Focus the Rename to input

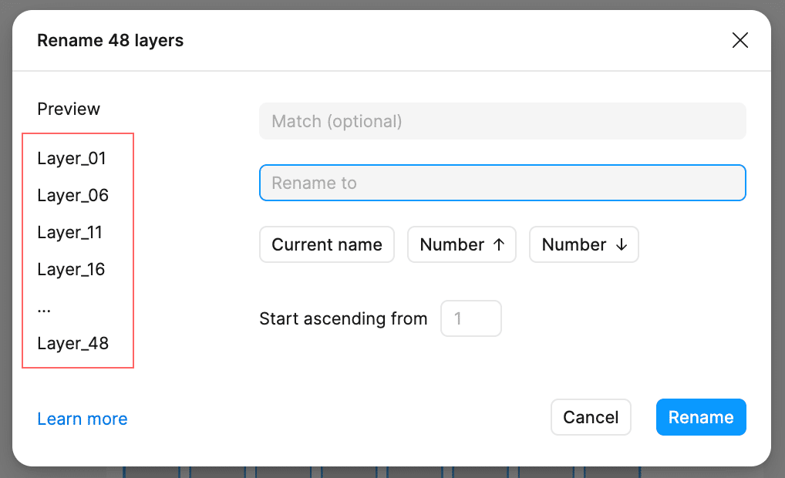click(503, 183)
